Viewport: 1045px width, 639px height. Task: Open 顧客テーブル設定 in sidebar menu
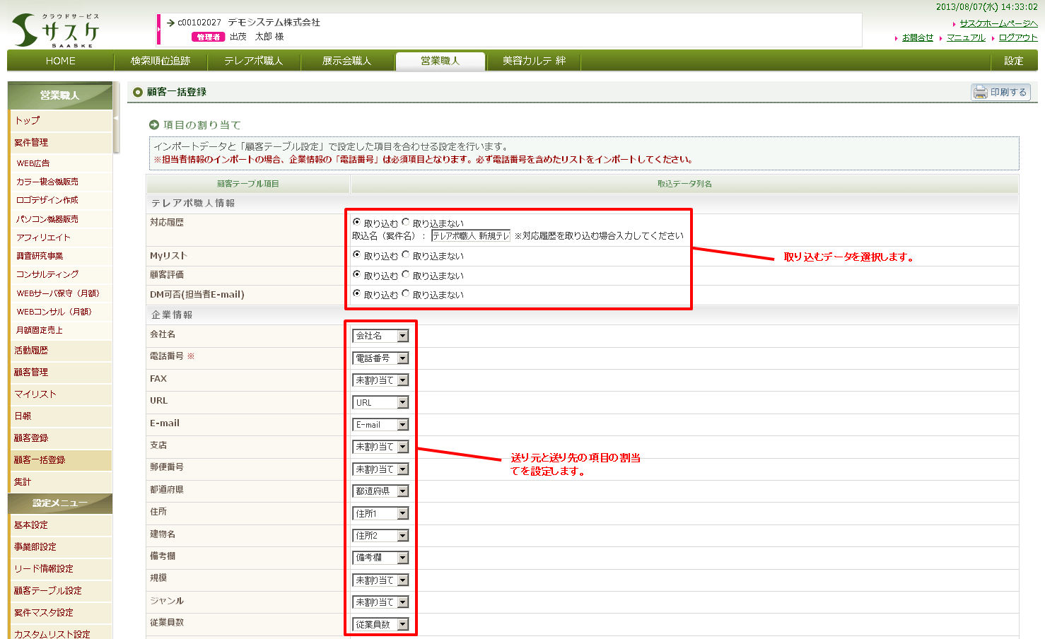pyautogui.click(x=48, y=590)
